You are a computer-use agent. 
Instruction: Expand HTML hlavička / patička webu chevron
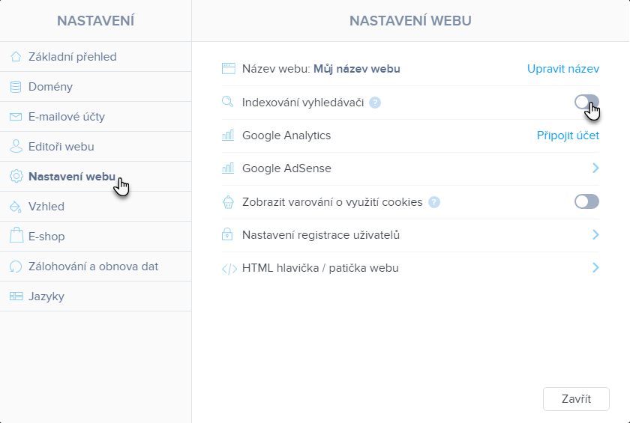(595, 268)
